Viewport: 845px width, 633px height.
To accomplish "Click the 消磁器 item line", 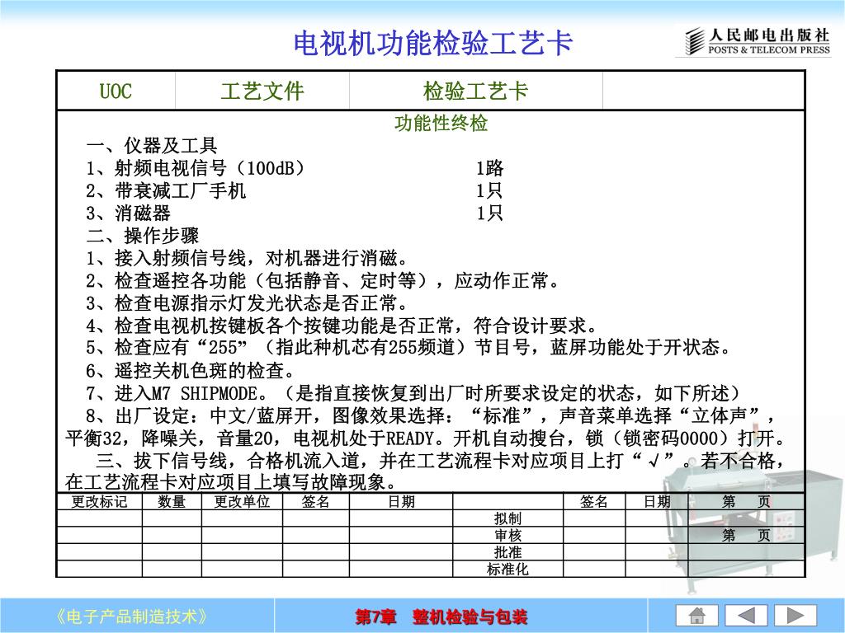I will coord(128,213).
